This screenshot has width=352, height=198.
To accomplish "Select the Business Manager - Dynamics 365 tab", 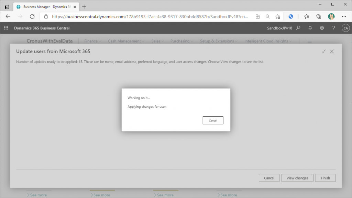I will pyautogui.click(x=46, y=7).
